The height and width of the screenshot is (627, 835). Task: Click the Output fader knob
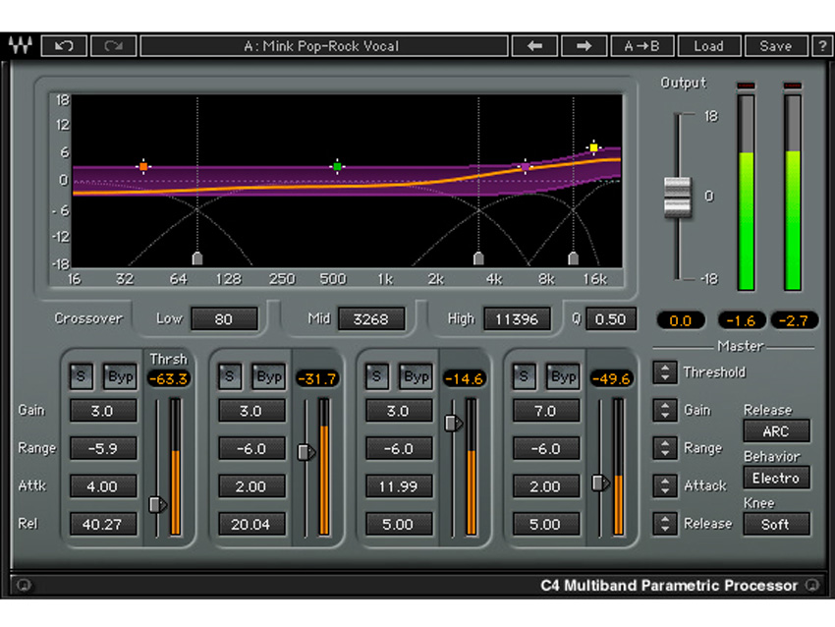(678, 198)
